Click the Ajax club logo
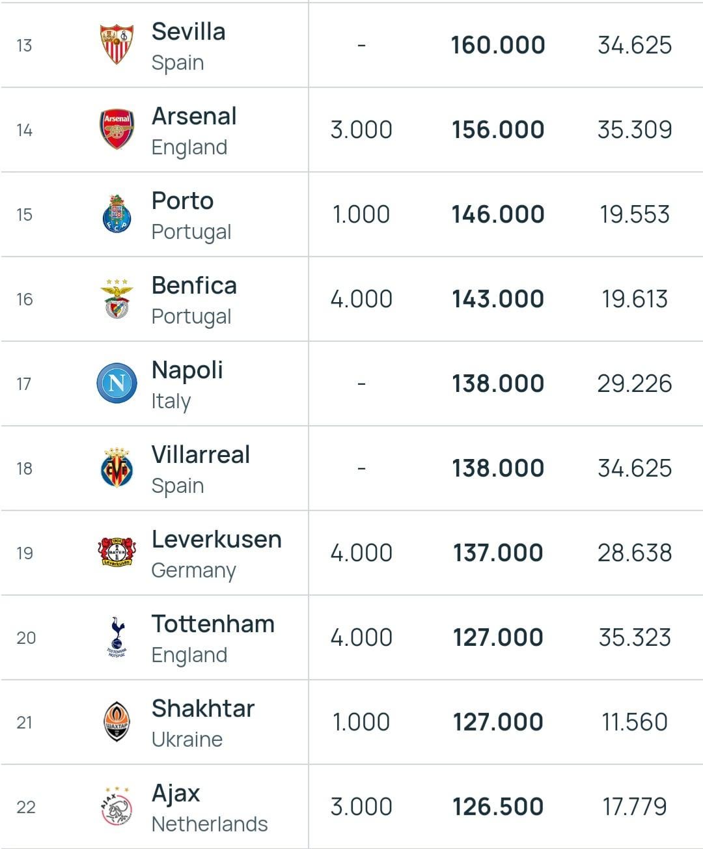The image size is (703, 849). pyautogui.click(x=117, y=807)
